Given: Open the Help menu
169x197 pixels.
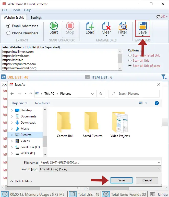Looking at the screenshot, I should [28, 10].
